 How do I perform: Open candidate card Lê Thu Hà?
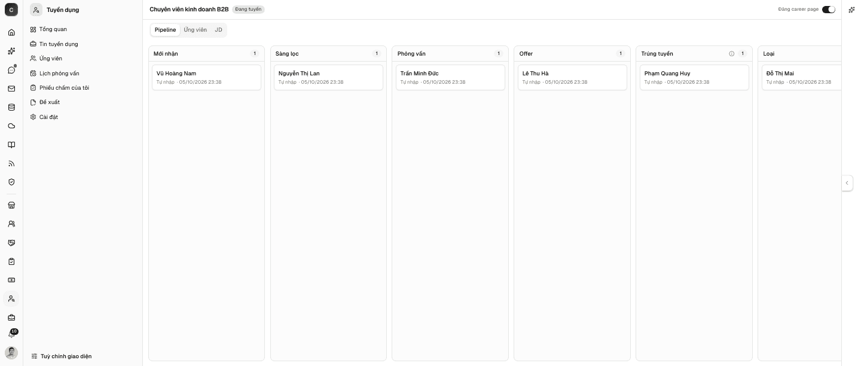coord(572,77)
